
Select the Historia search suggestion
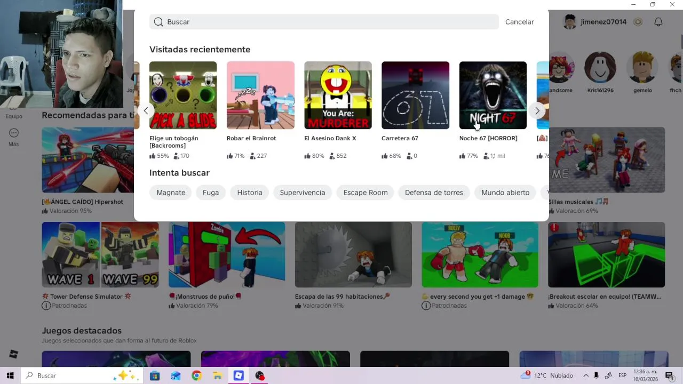[250, 193]
